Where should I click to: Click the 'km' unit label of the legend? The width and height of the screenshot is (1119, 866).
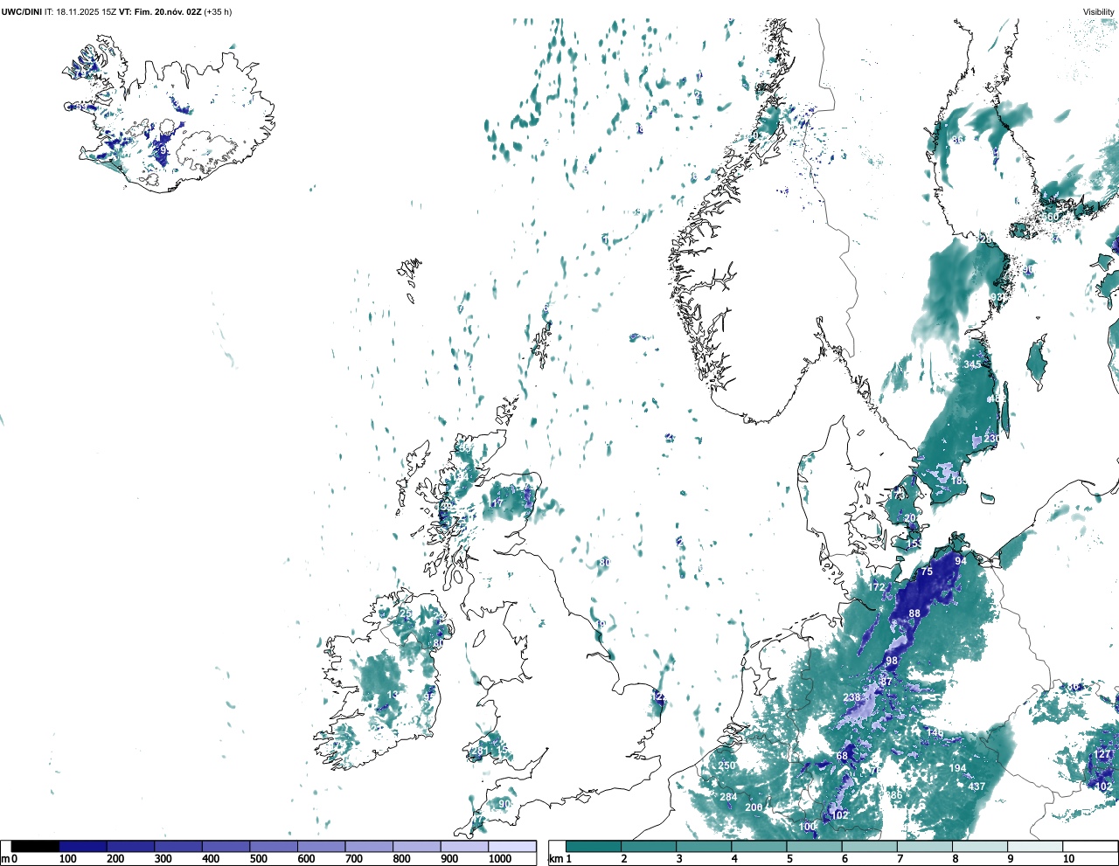pyautogui.click(x=556, y=859)
